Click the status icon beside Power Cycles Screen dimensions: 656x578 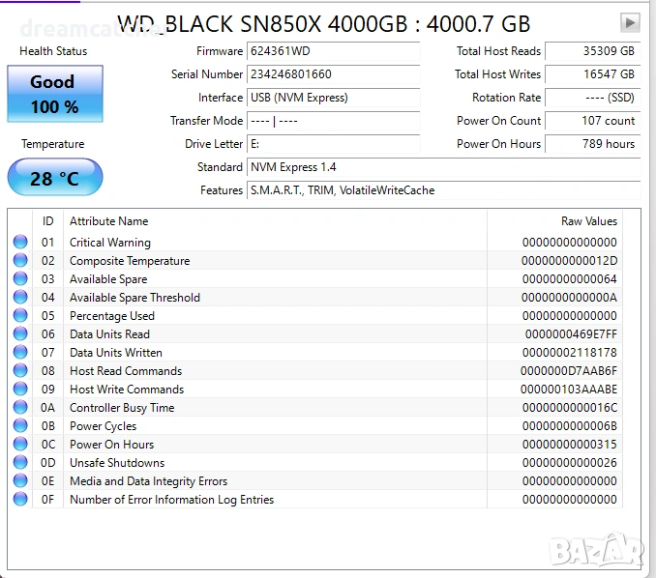20,426
